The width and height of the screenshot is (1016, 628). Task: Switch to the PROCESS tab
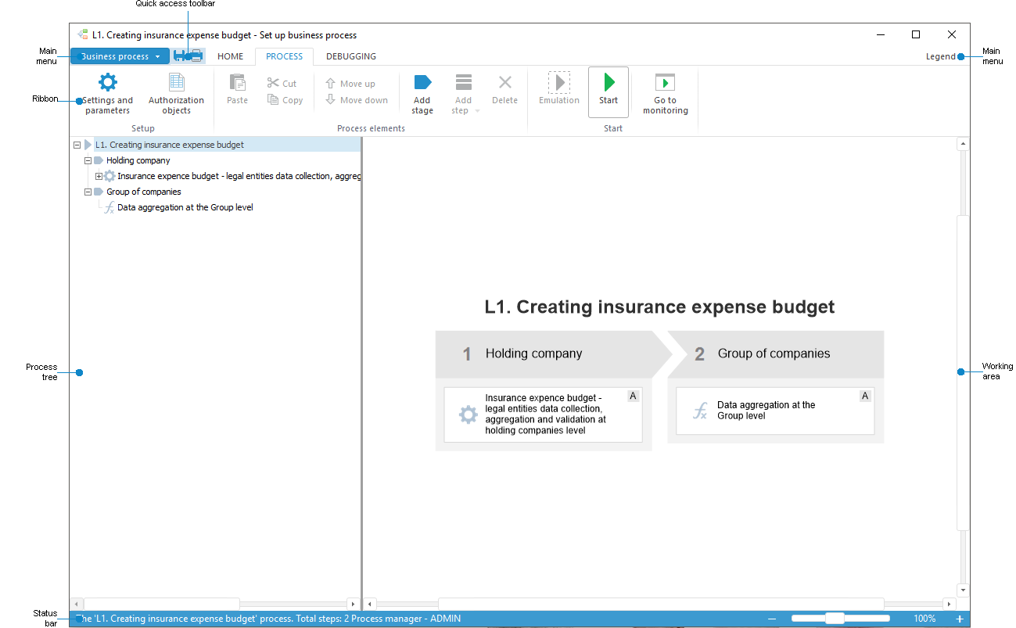284,56
